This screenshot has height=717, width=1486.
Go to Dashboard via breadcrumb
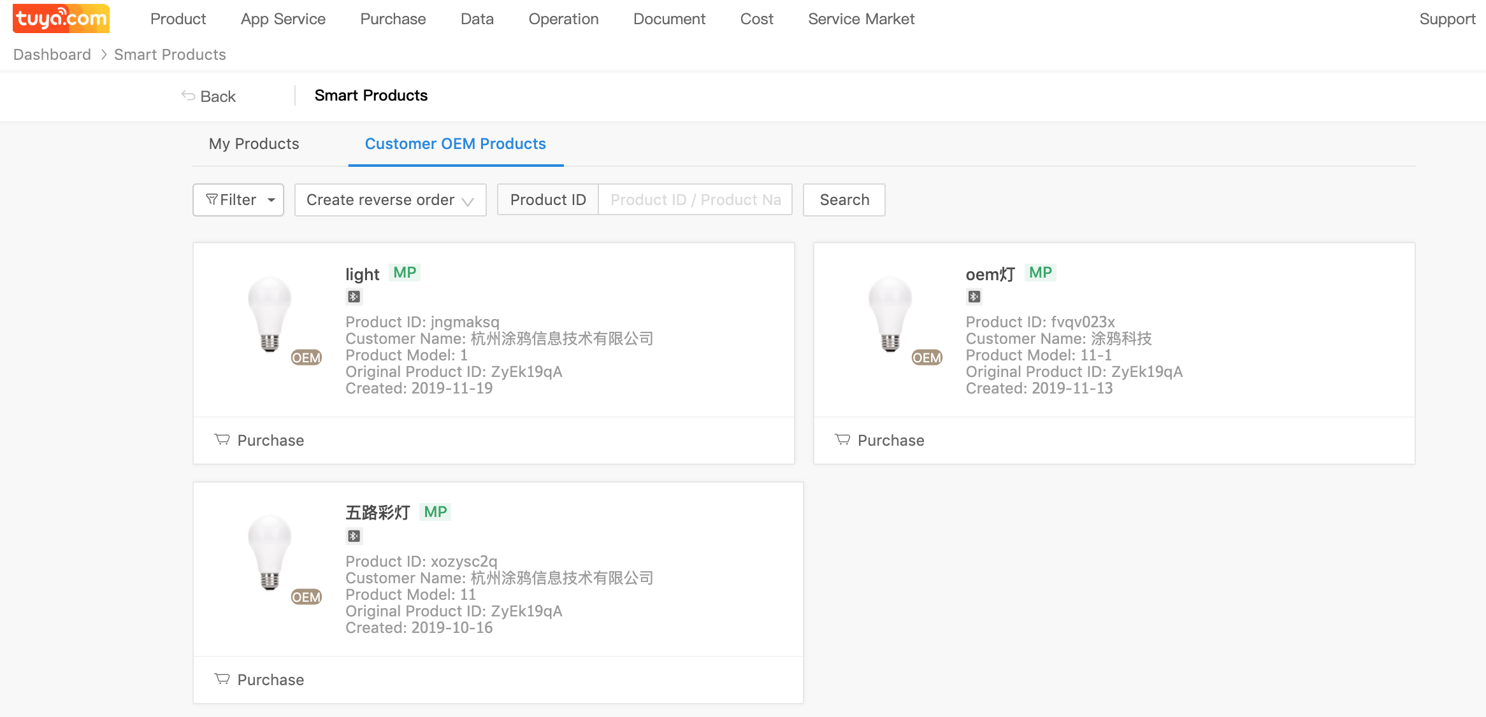pos(52,55)
